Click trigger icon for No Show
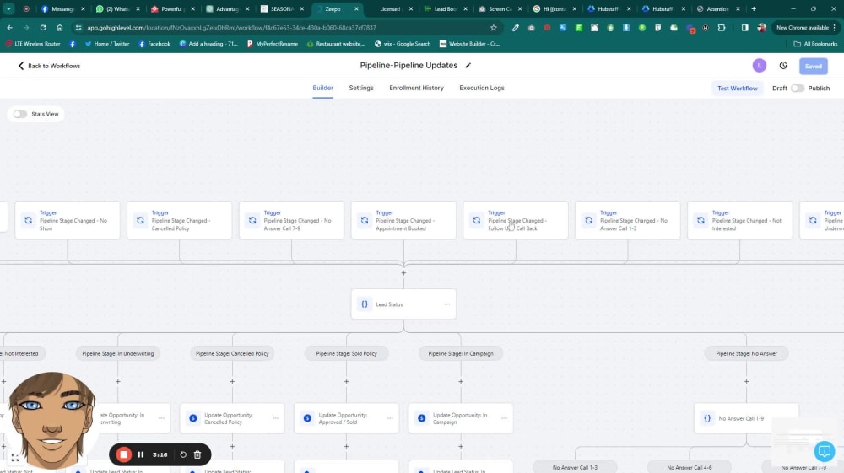The height and width of the screenshot is (473, 844). pyautogui.click(x=28, y=220)
